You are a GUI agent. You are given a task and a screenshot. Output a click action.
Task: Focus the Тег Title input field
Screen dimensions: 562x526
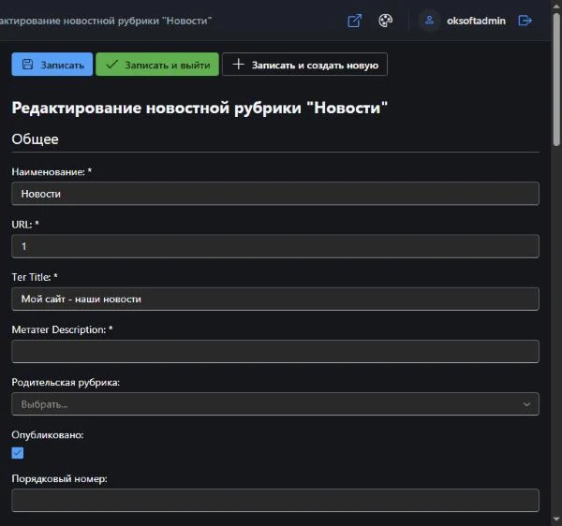click(275, 299)
